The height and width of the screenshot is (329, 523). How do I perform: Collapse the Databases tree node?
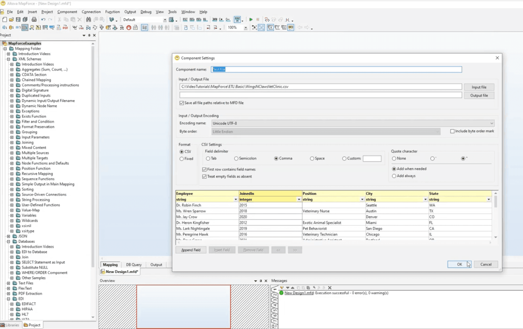point(8,242)
